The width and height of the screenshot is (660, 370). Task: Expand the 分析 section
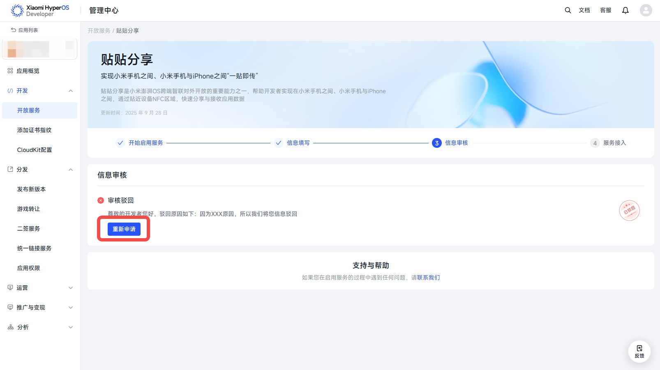click(x=40, y=327)
